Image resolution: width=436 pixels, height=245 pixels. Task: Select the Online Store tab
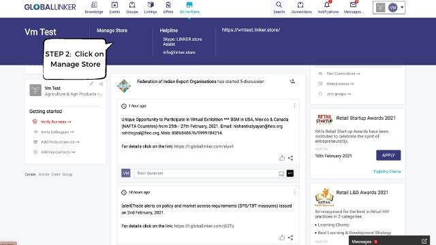coord(189,7)
